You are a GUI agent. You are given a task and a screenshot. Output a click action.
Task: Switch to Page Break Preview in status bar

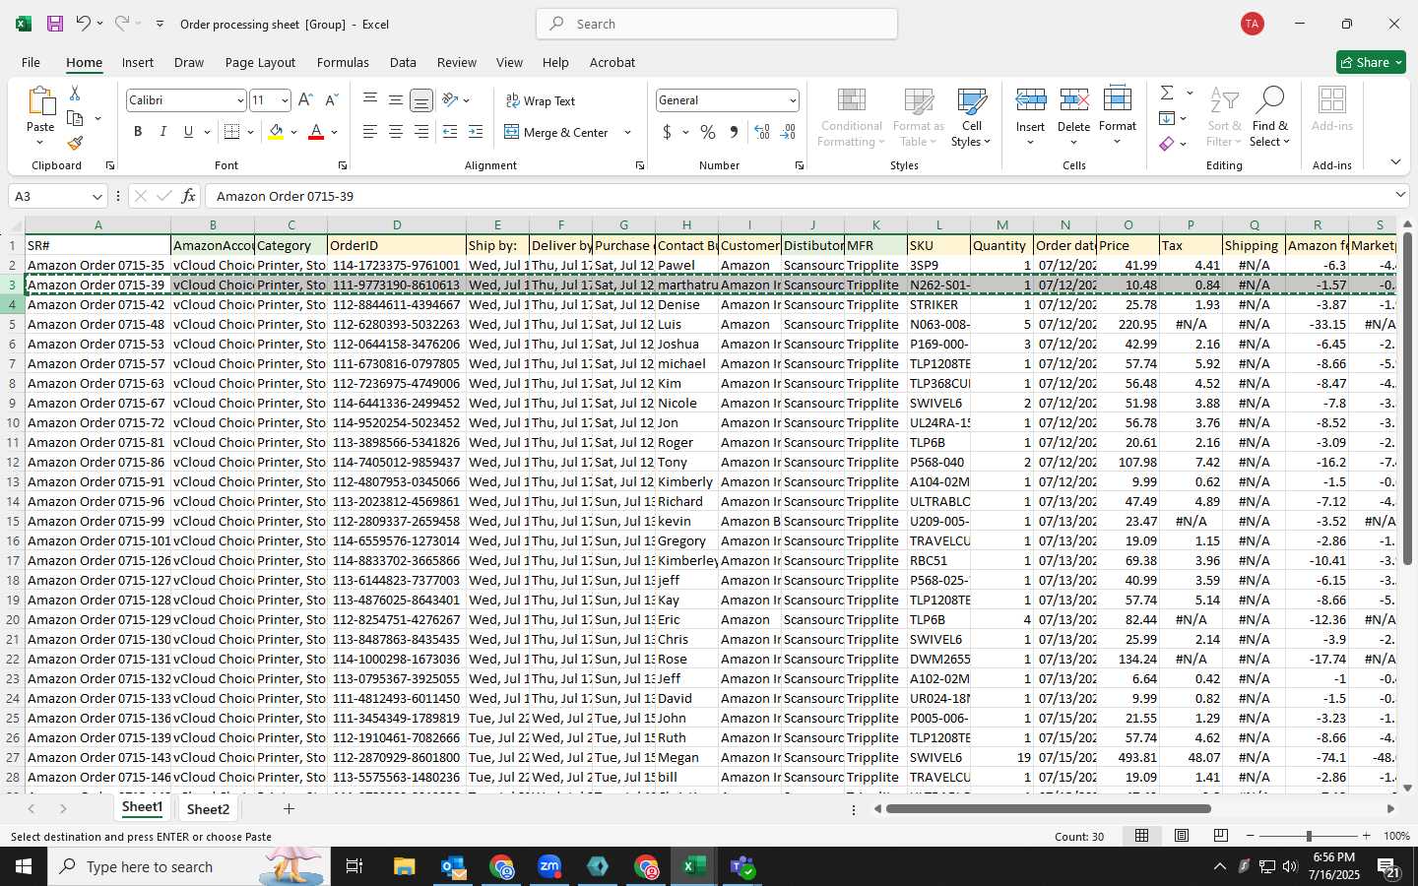click(1221, 836)
